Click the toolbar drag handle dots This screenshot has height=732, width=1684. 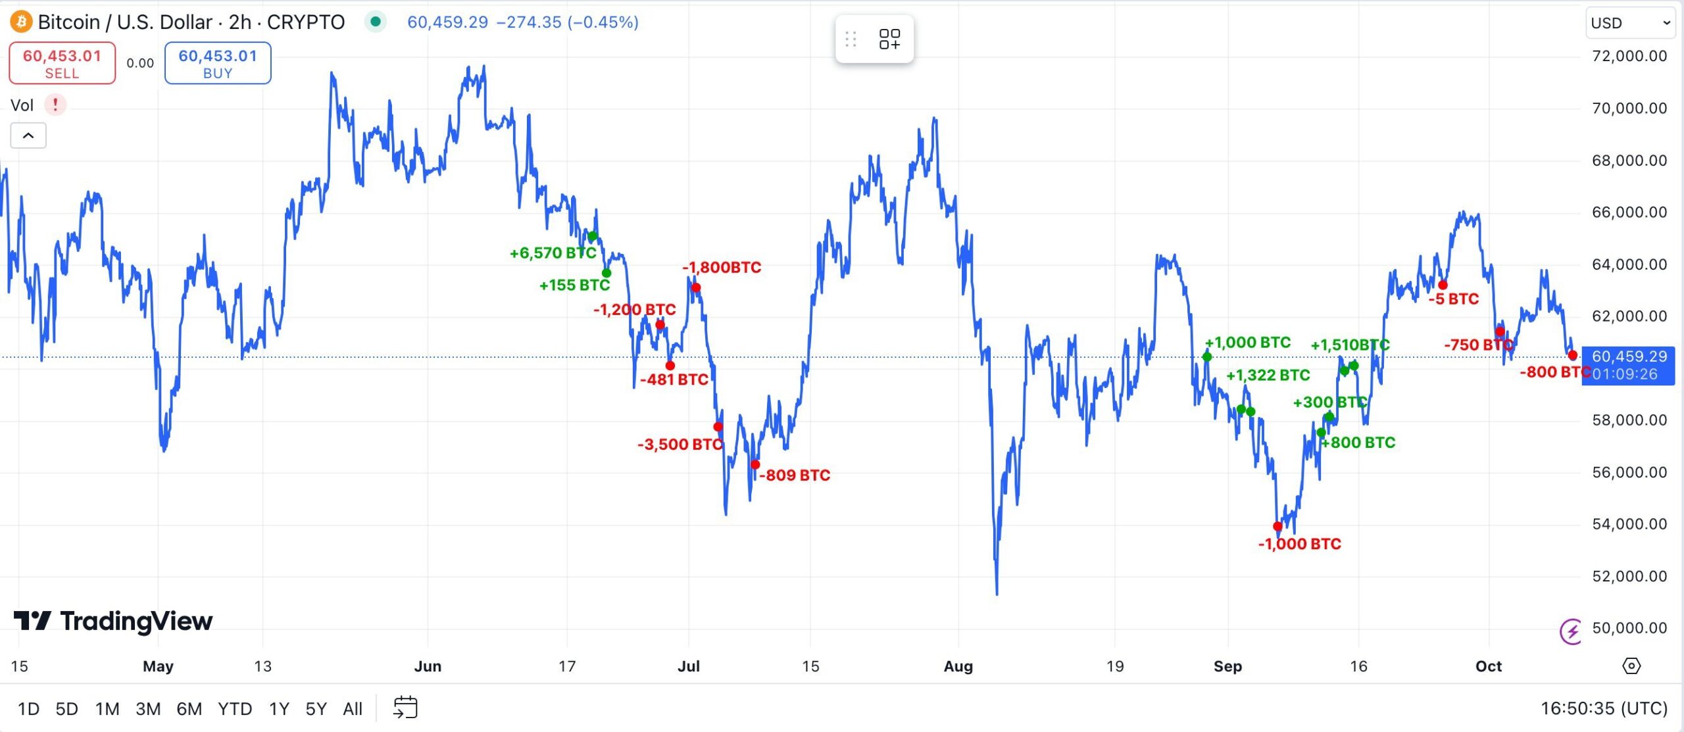(x=851, y=39)
